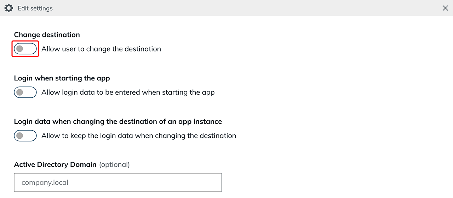The image size is (453, 198).
Task: Click the Login when starting the app heading
Action: pyautogui.click(x=62, y=78)
